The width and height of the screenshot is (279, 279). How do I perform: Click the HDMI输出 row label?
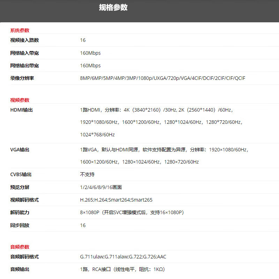click(22, 110)
